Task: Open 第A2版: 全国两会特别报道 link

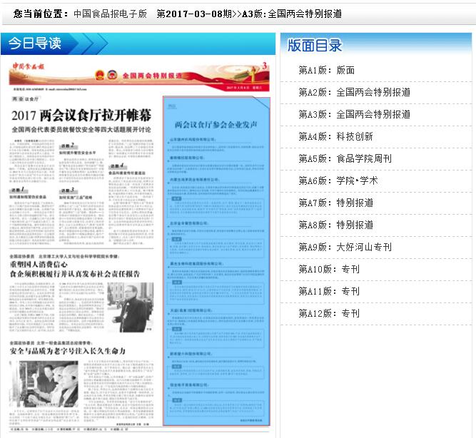Action: click(354, 92)
